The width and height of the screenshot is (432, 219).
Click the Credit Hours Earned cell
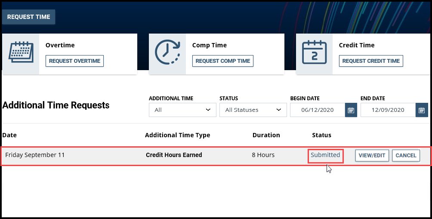pos(174,155)
